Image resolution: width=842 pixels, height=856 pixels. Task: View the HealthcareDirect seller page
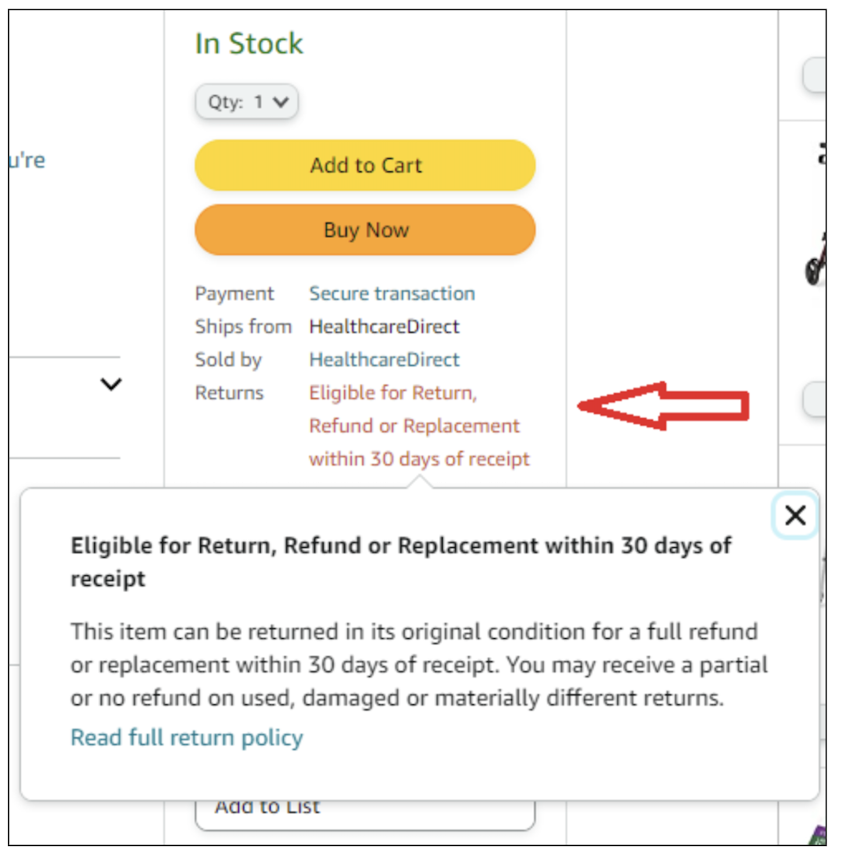pos(384,360)
